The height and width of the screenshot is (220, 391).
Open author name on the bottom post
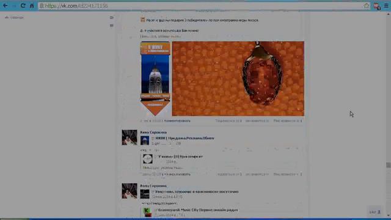pyautogui.click(x=153, y=186)
